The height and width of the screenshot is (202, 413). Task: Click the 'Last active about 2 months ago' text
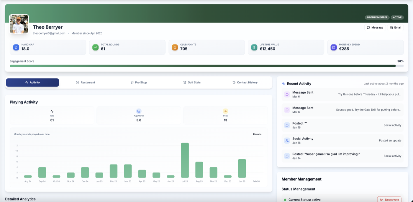click(383, 84)
